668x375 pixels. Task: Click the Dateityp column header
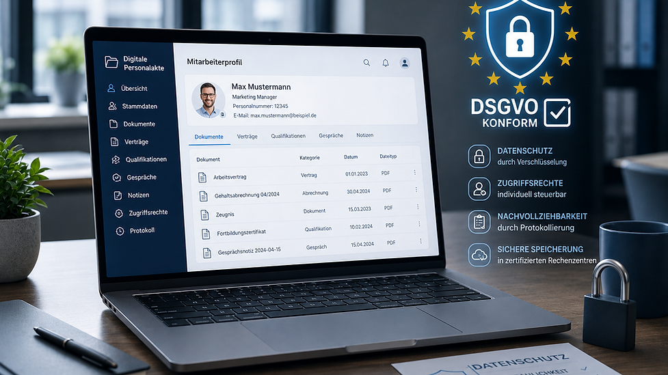pyautogui.click(x=388, y=156)
